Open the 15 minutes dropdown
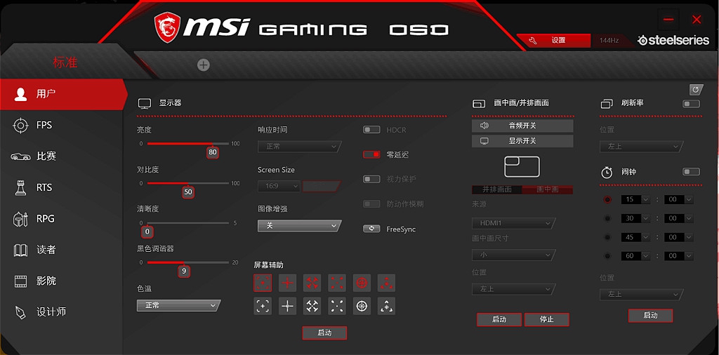The height and width of the screenshot is (355, 719). [x=635, y=200]
